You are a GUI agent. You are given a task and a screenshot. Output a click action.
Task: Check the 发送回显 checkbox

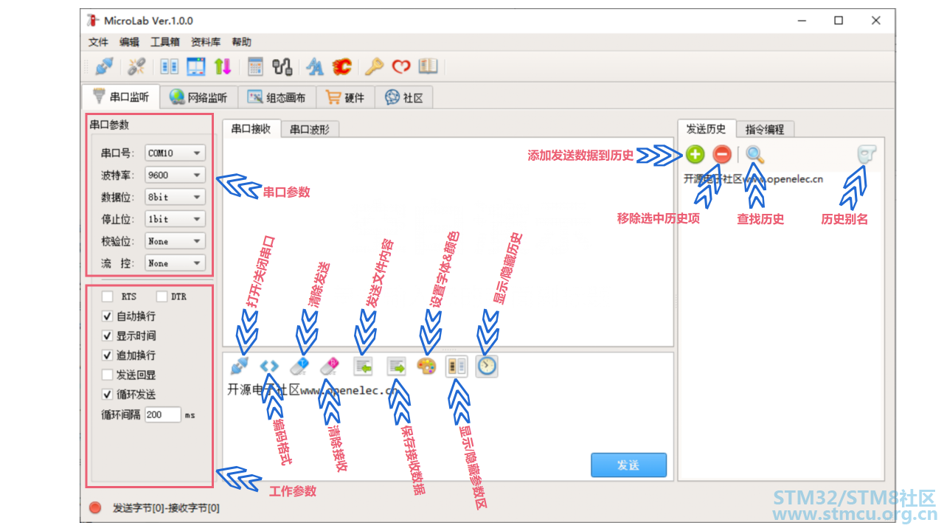108,375
